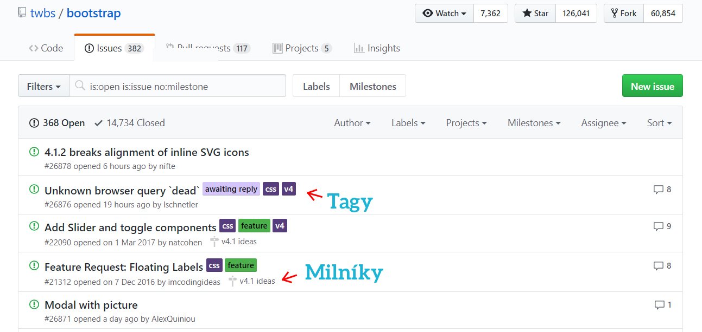Open 'v4.1 ideas' milestone on 'Add Slider' issue

tap(233, 242)
